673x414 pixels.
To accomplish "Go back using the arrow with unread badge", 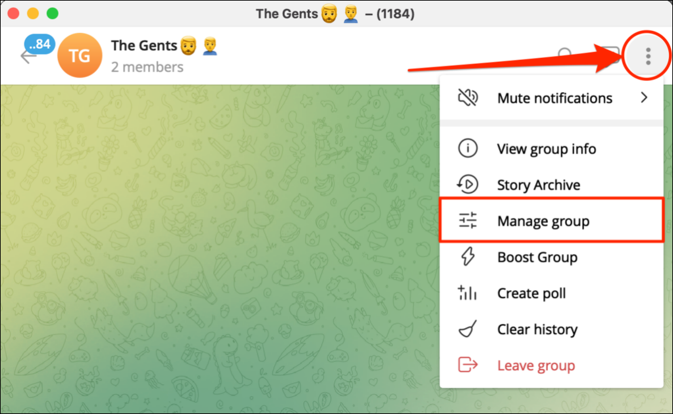I will pos(30,56).
